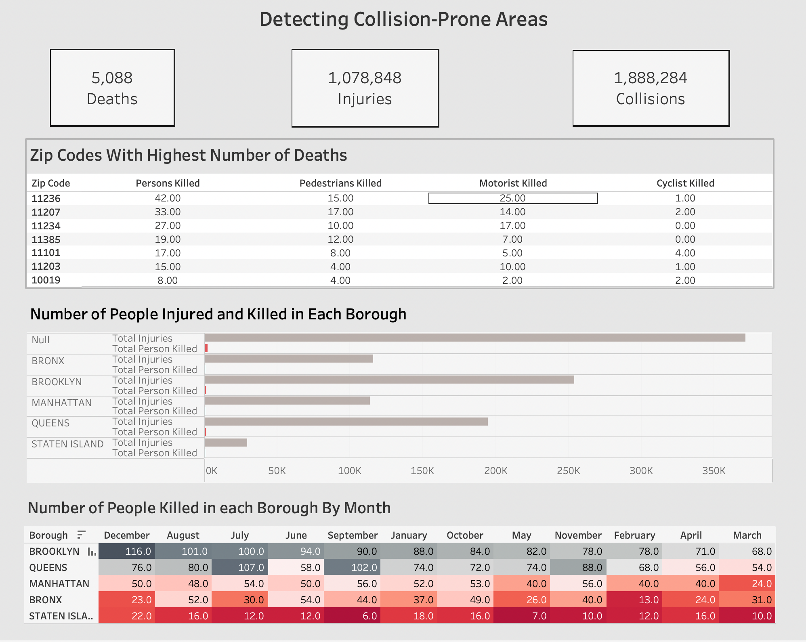This screenshot has height=642, width=806.
Task: Select the Null Total Injuries bar
Action: coord(475,338)
